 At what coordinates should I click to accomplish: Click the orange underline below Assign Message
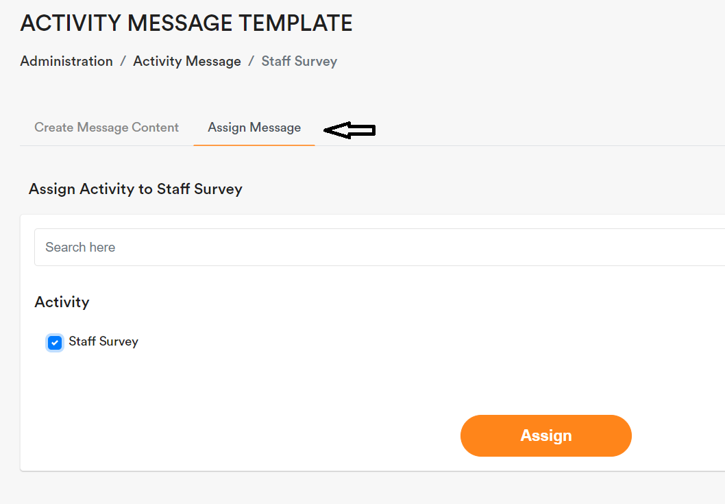point(254,145)
